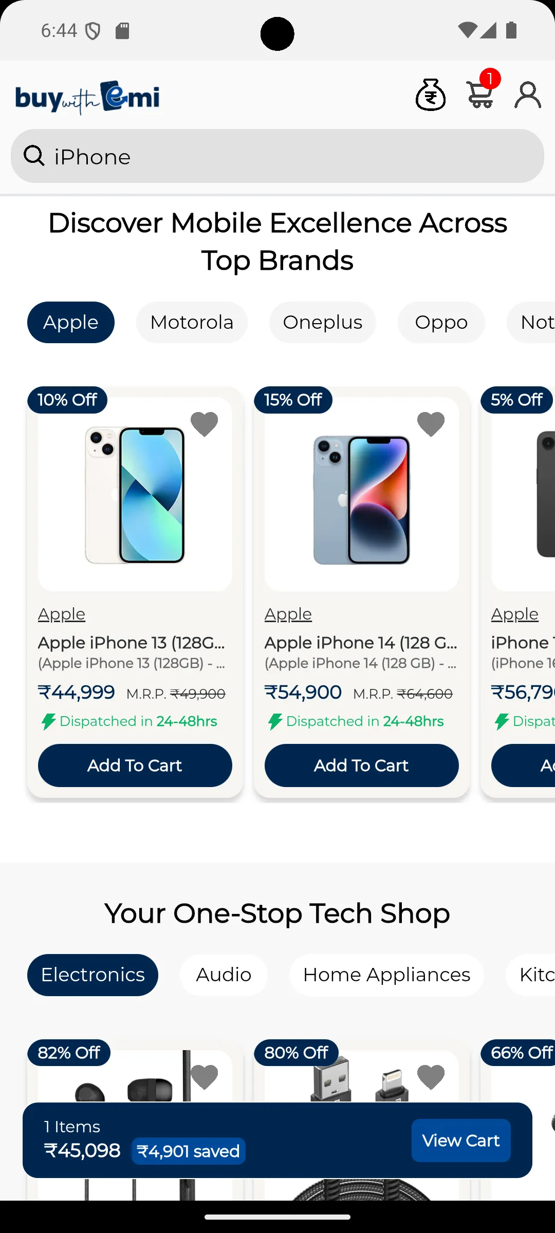Viewport: 555px width, 1233px height.
Task: Open the Electronics category section
Action: [x=92, y=974]
